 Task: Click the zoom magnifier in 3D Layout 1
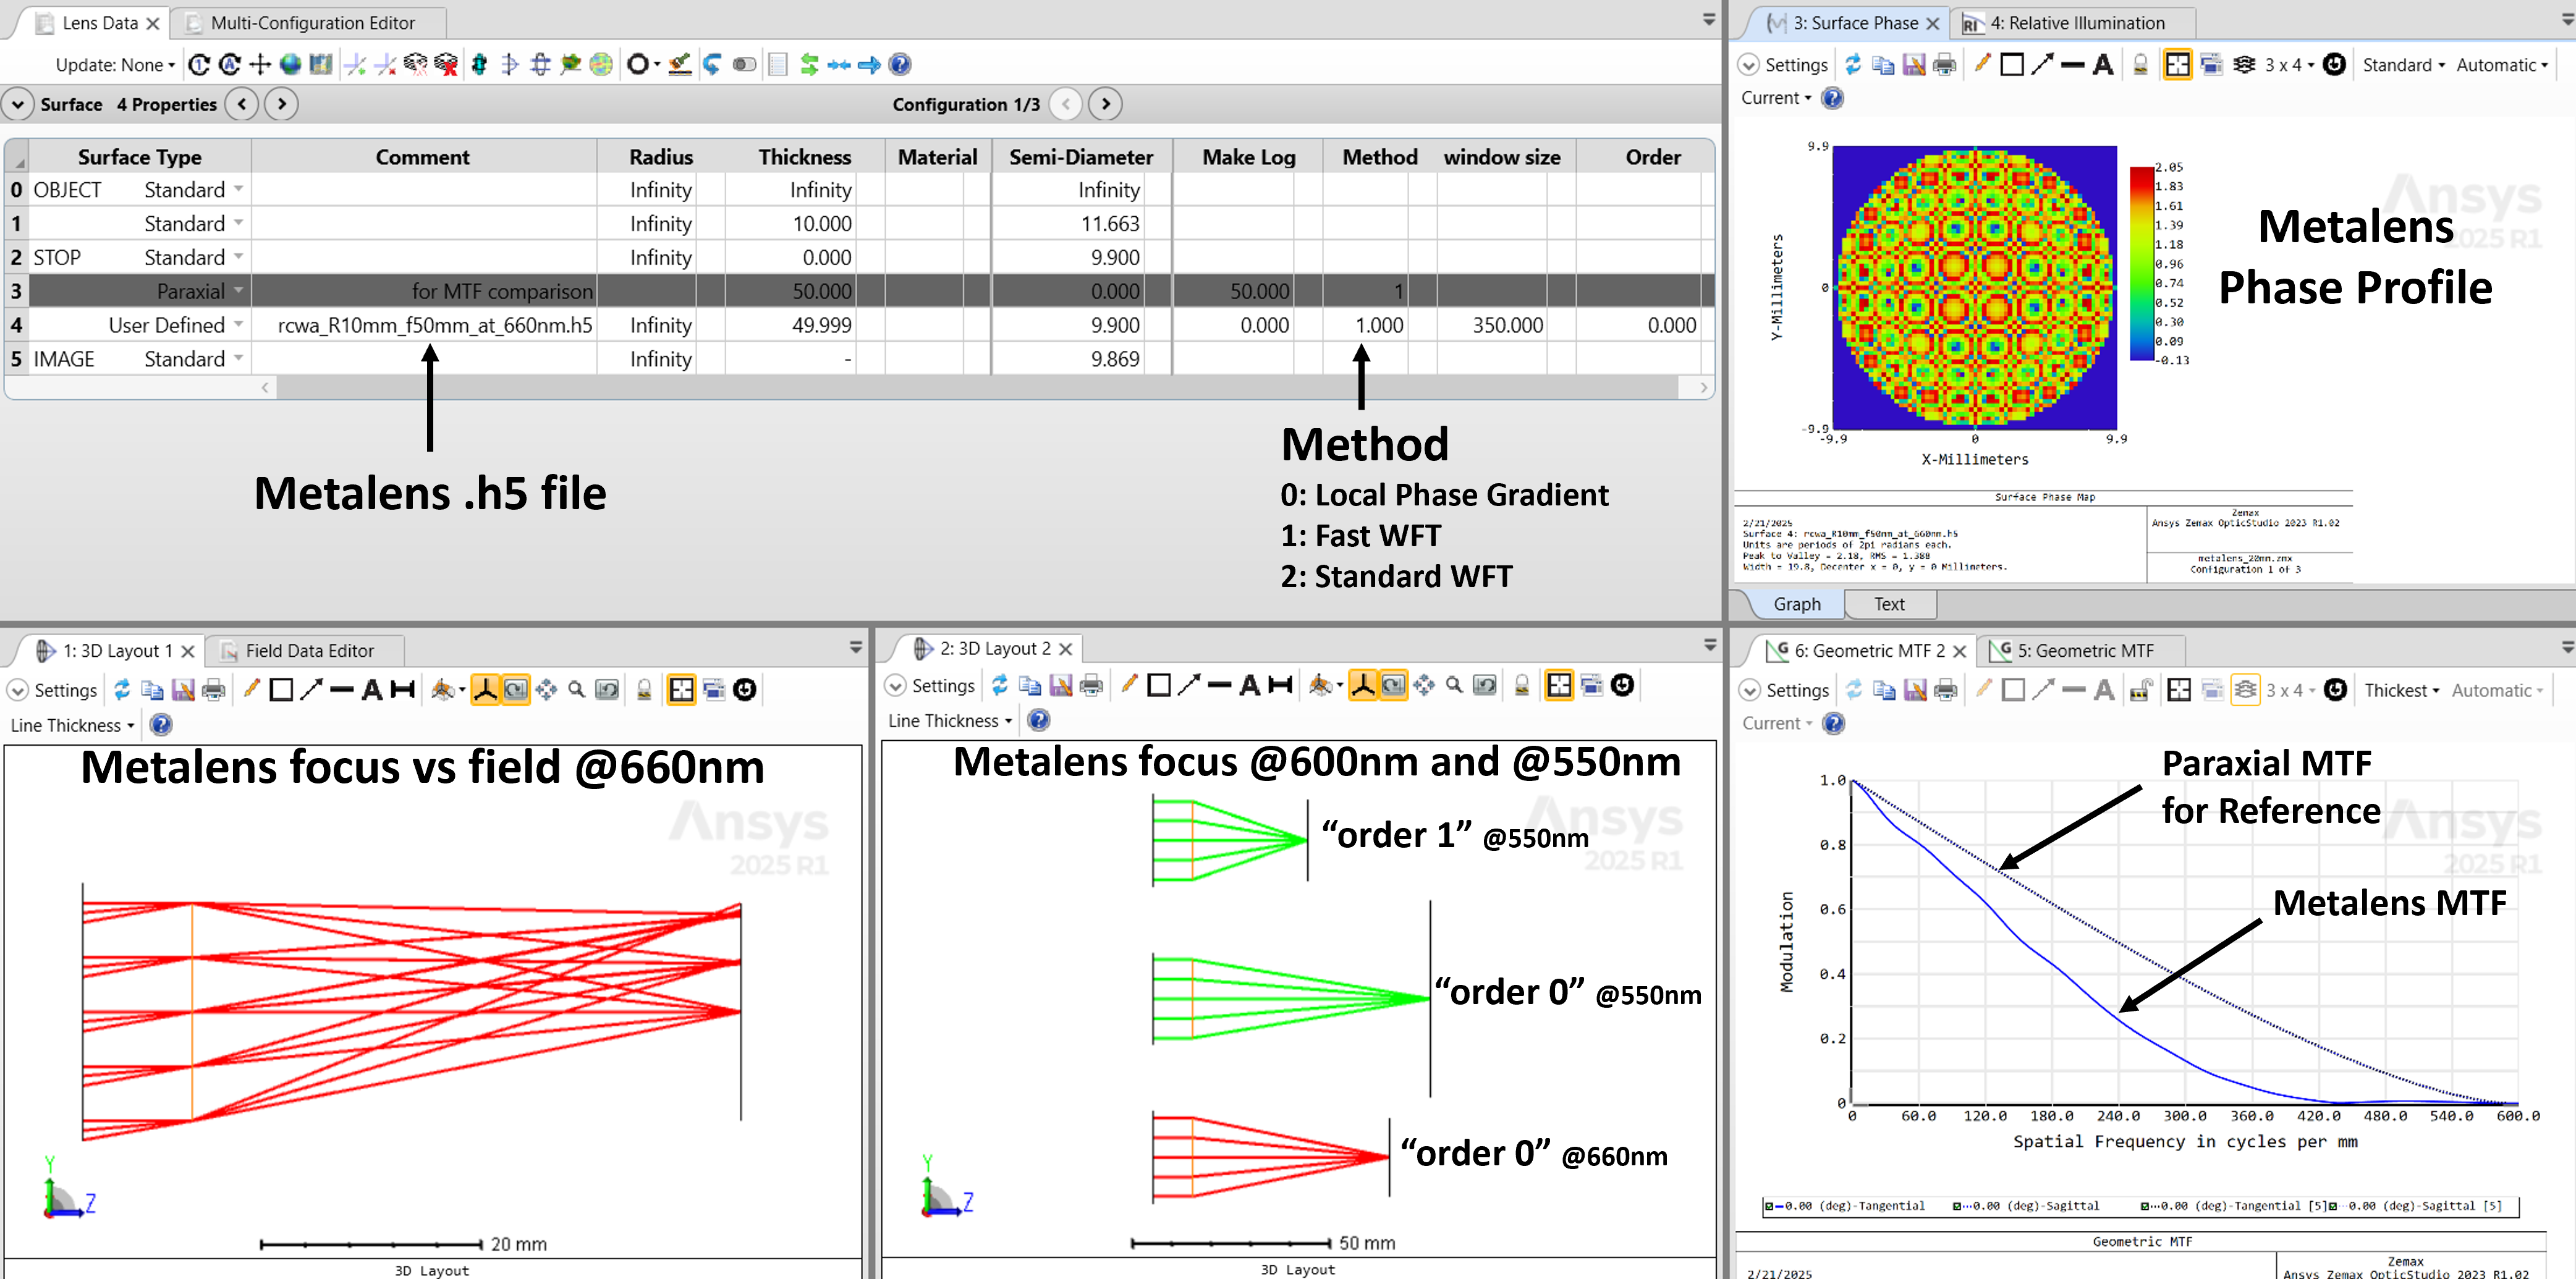pos(576,690)
